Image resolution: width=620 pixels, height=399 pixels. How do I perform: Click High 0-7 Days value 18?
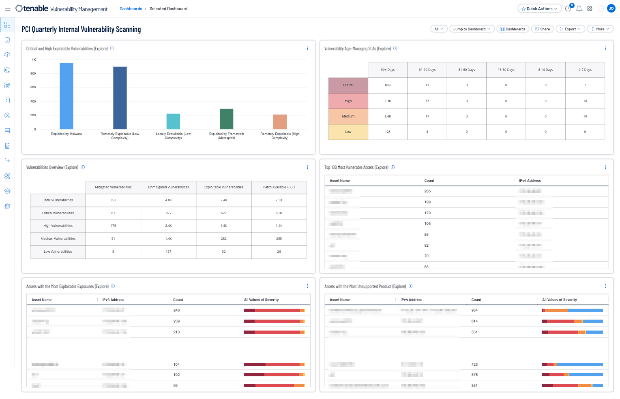pyautogui.click(x=585, y=101)
